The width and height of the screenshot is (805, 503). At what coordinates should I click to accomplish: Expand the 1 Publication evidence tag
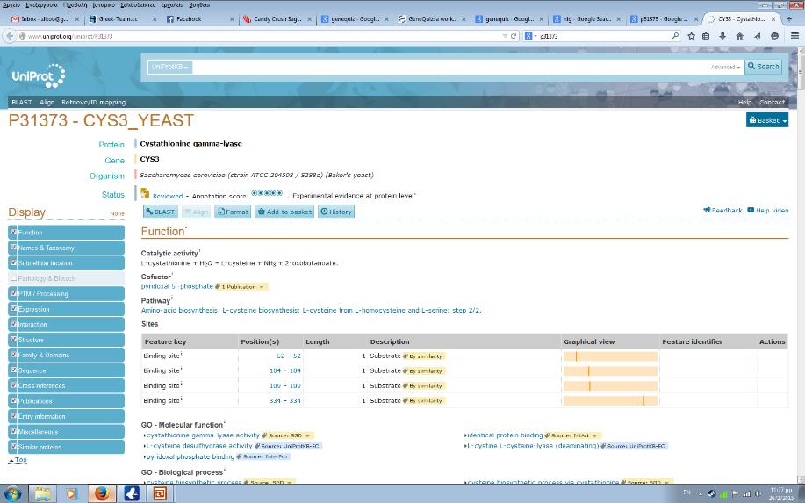pos(241,286)
